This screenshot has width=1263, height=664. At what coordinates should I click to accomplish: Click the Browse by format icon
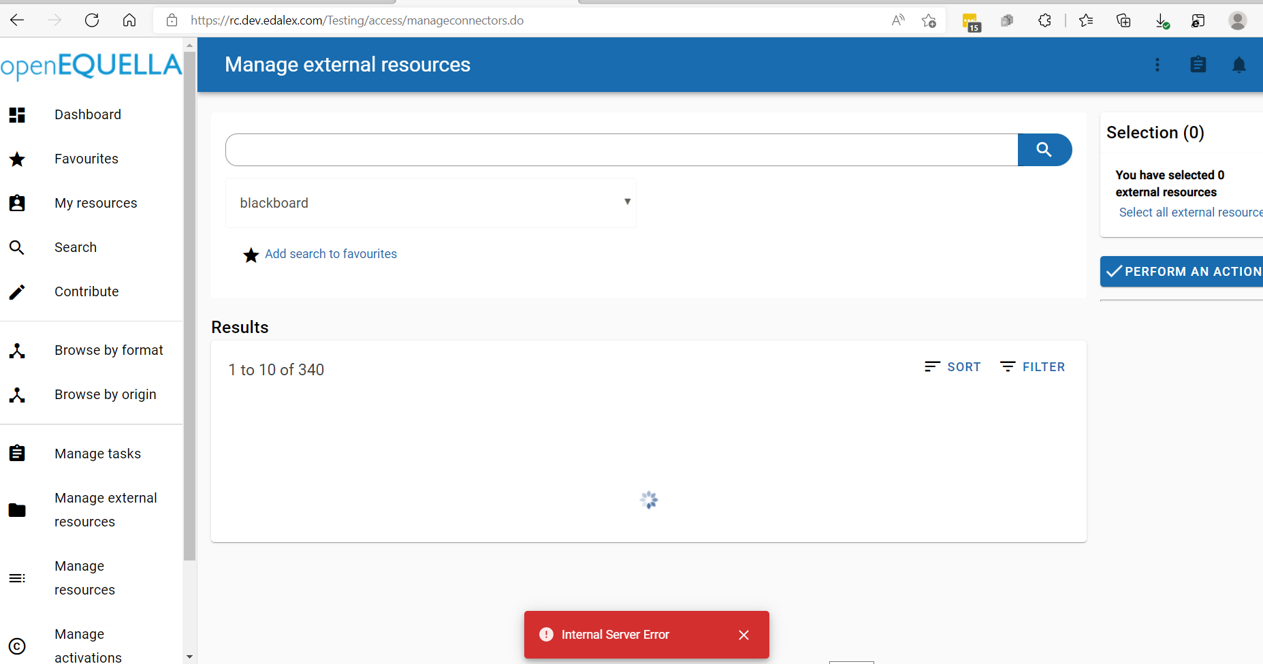[x=17, y=350]
